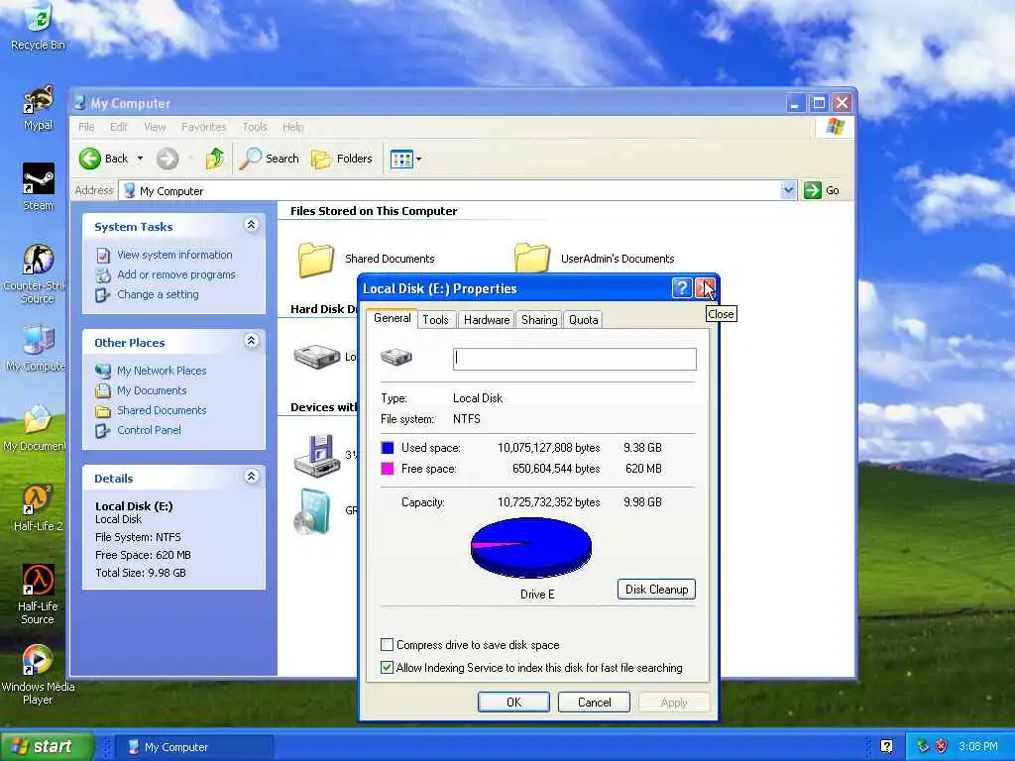Enable Compress drive to save disk space

click(x=388, y=644)
